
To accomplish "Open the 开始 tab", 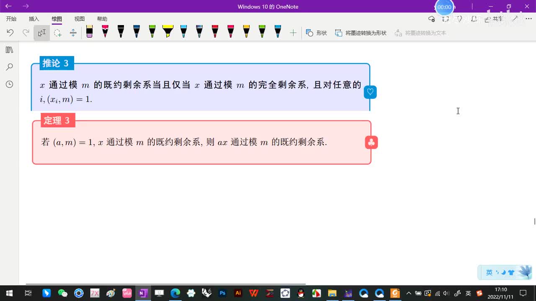I will tap(11, 19).
